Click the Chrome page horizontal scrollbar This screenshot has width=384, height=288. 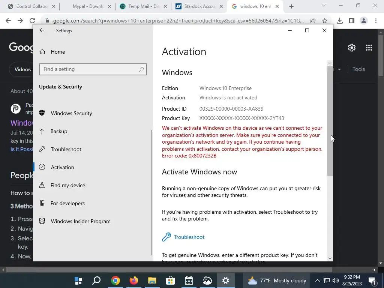click(169, 270)
